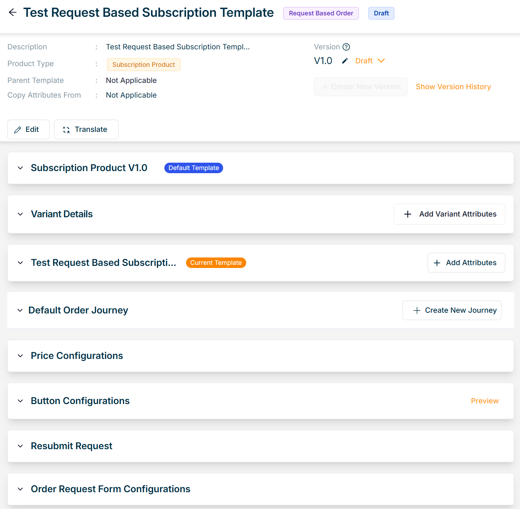520x509 pixels.
Task: Toggle Order Request Form Configurations chevron
Action: [21, 489]
